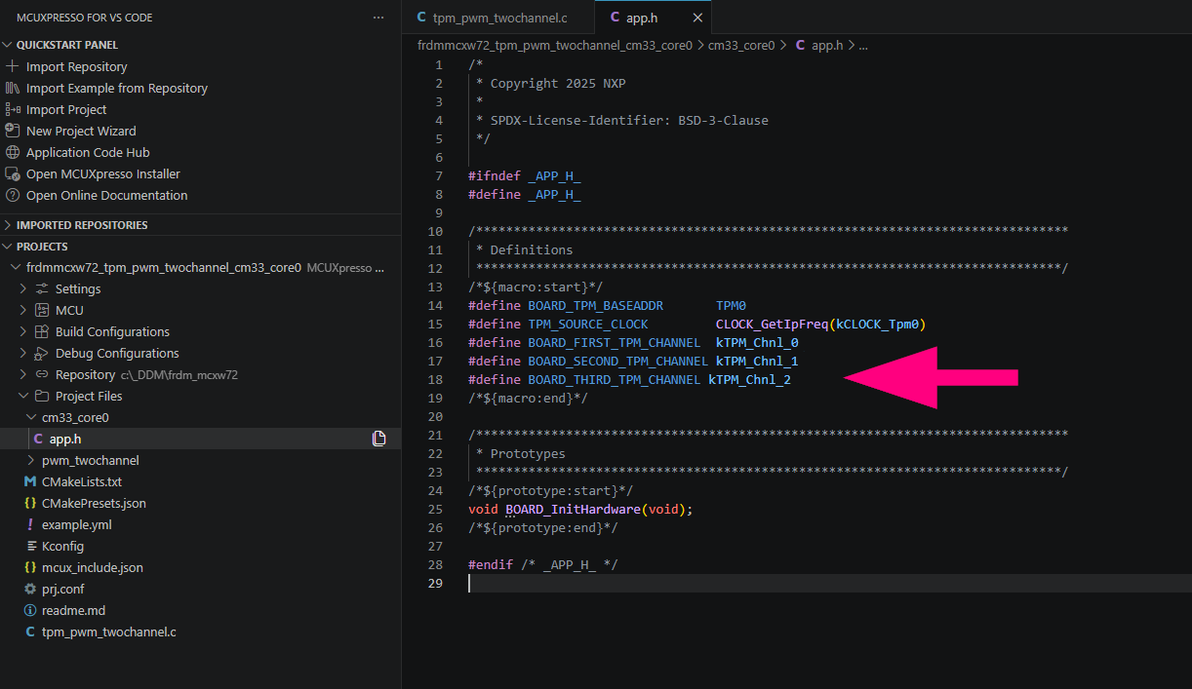Click the Application Code Hub globe icon
This screenshot has width=1192, height=689.
point(13,152)
